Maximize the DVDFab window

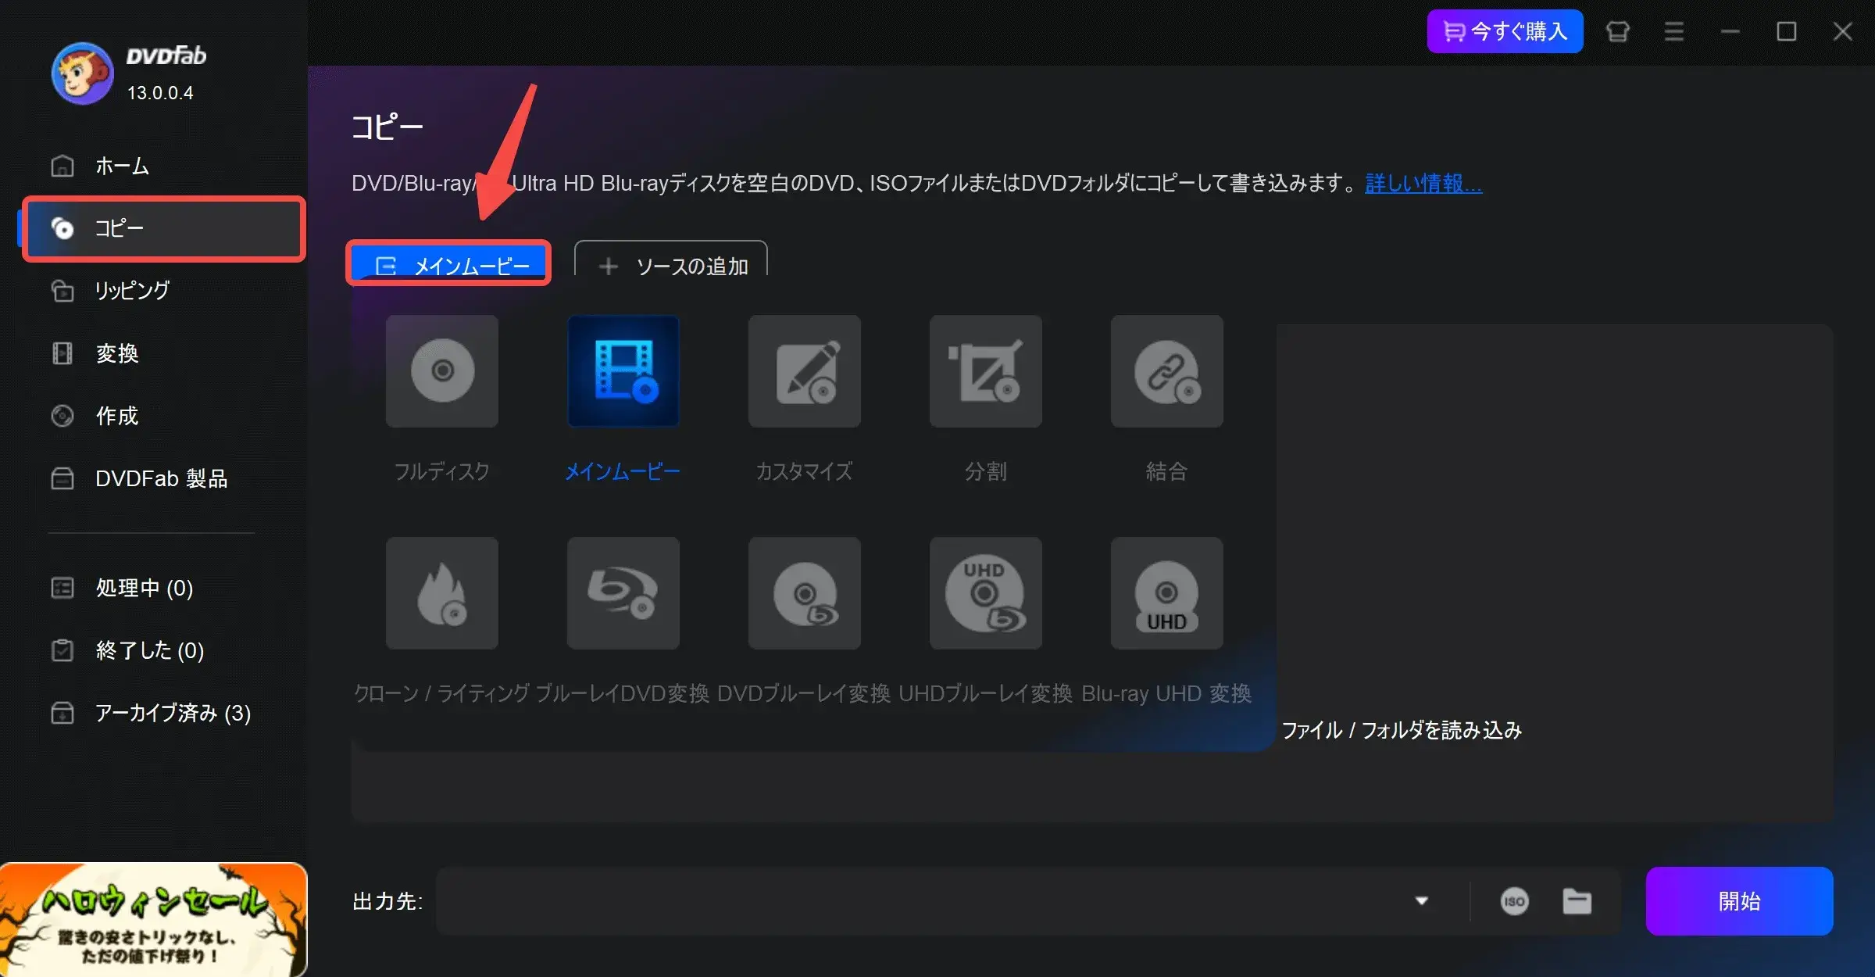pos(1787,31)
